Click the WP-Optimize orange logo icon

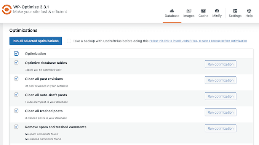tap(6, 10)
